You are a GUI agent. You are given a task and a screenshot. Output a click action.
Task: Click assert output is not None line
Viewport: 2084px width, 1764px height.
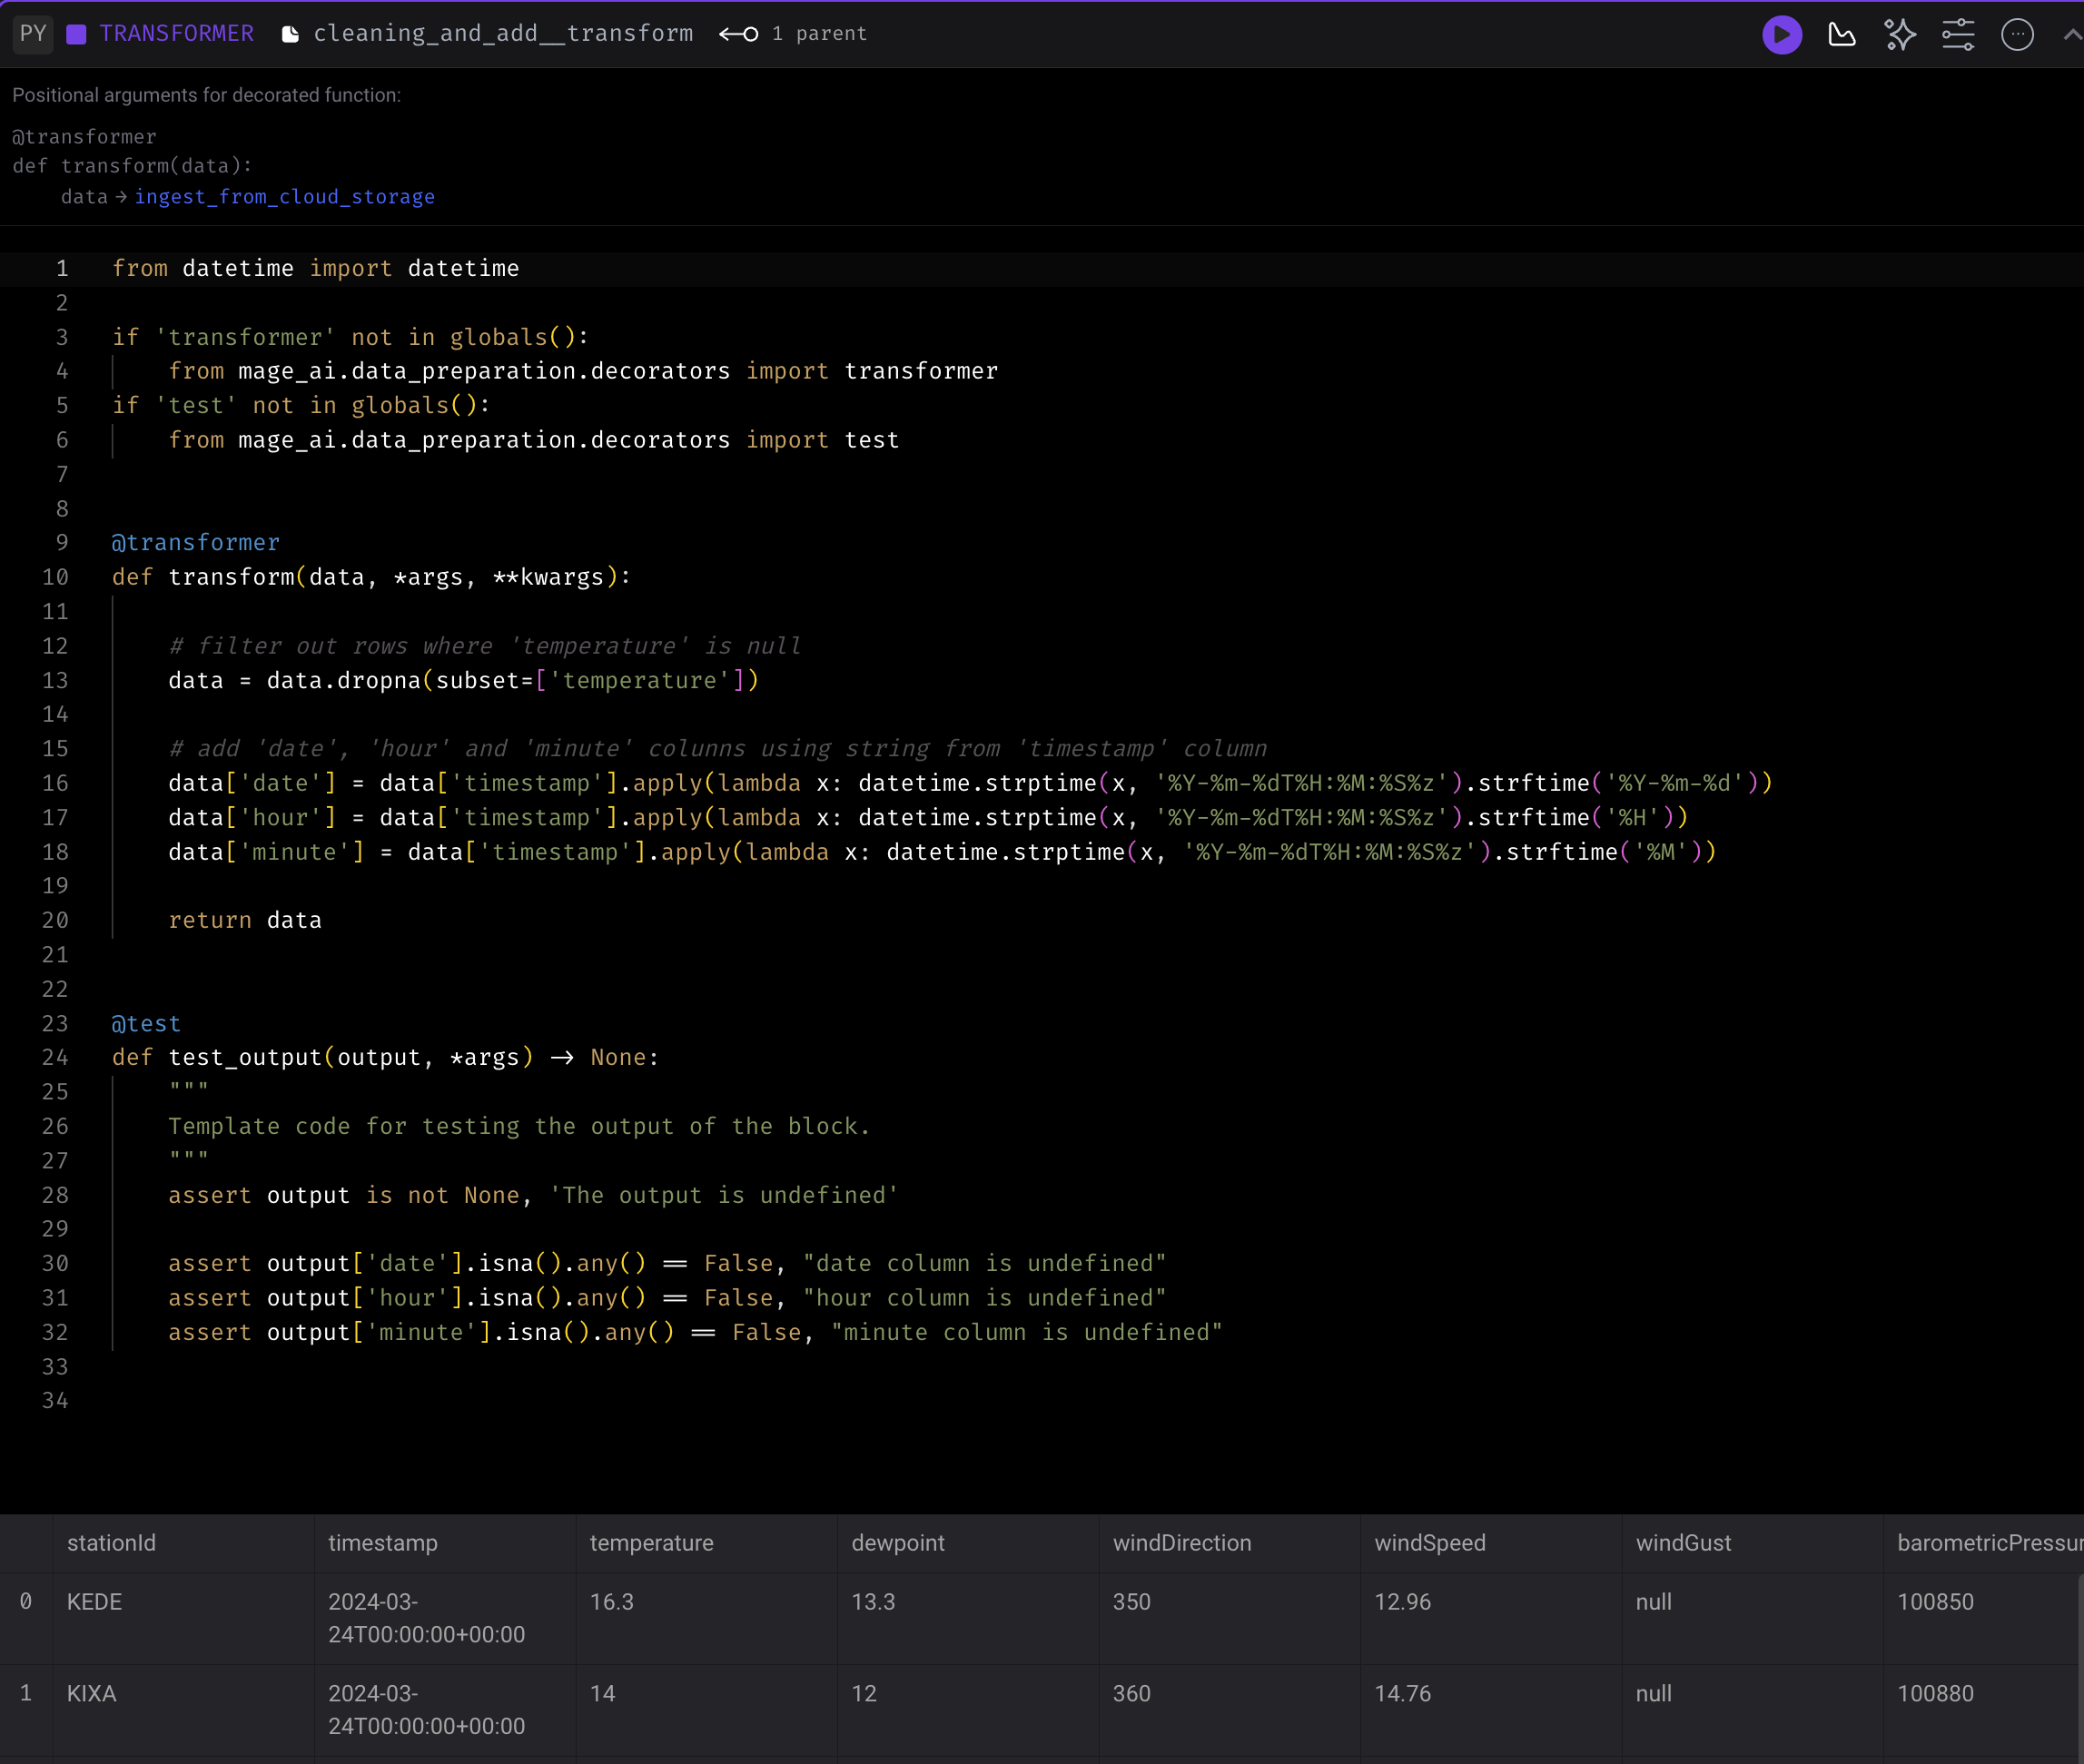(x=533, y=1195)
